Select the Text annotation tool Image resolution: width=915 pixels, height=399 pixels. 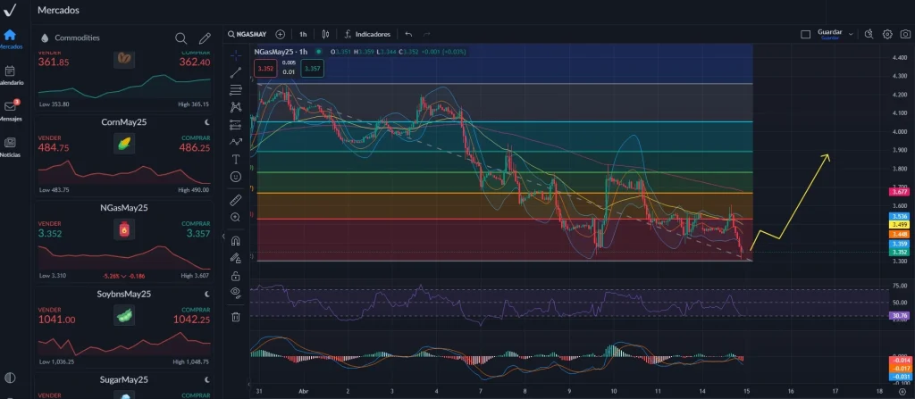click(x=236, y=159)
